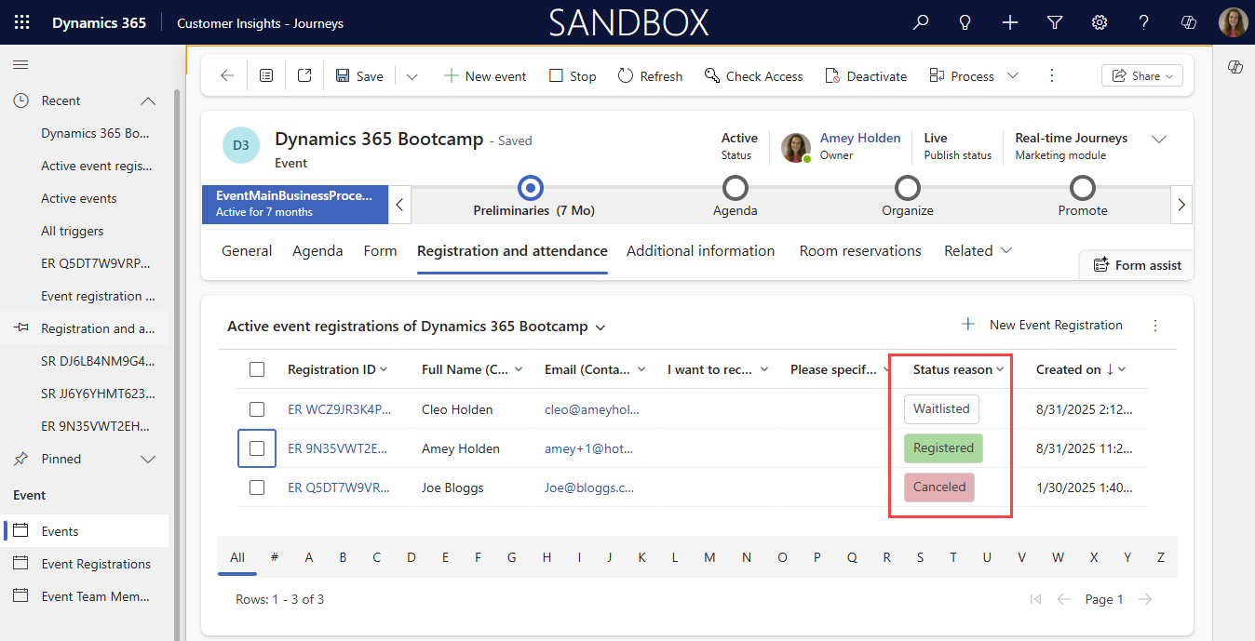The width and height of the screenshot is (1255, 641).
Task: Click the command bar overflow dots
Action: [x=1052, y=76]
